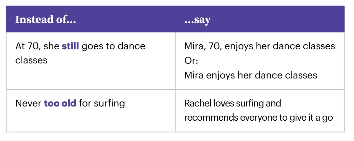Screen dimensions: 354x141
Task: Select the bold purple word "still"
Action: coord(70,46)
